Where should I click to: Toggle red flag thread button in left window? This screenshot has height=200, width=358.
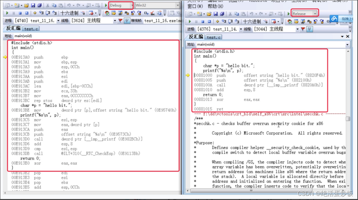(120, 21)
